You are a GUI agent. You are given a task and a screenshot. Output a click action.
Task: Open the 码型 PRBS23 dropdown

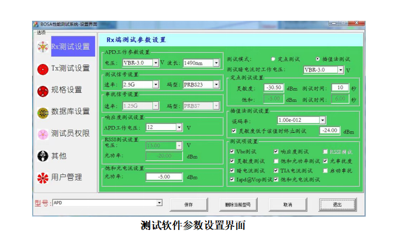coord(217,84)
